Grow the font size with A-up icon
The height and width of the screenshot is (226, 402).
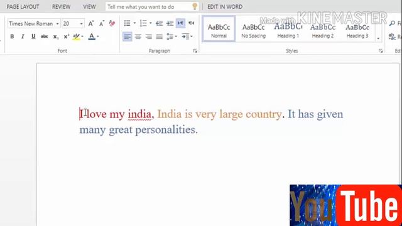click(91, 24)
